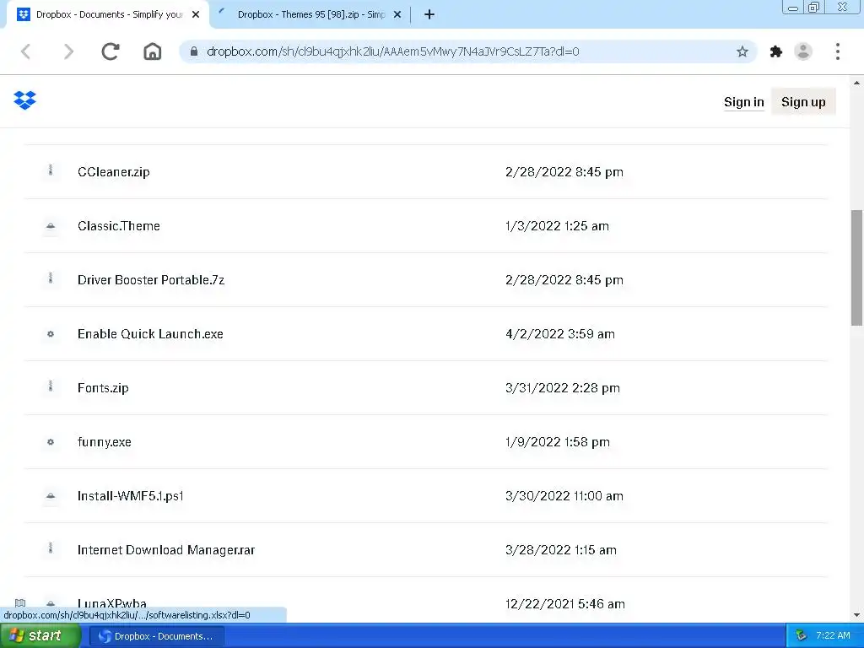The width and height of the screenshot is (864, 648).
Task: Open Driver Booster Portable.7z
Action: [151, 280]
